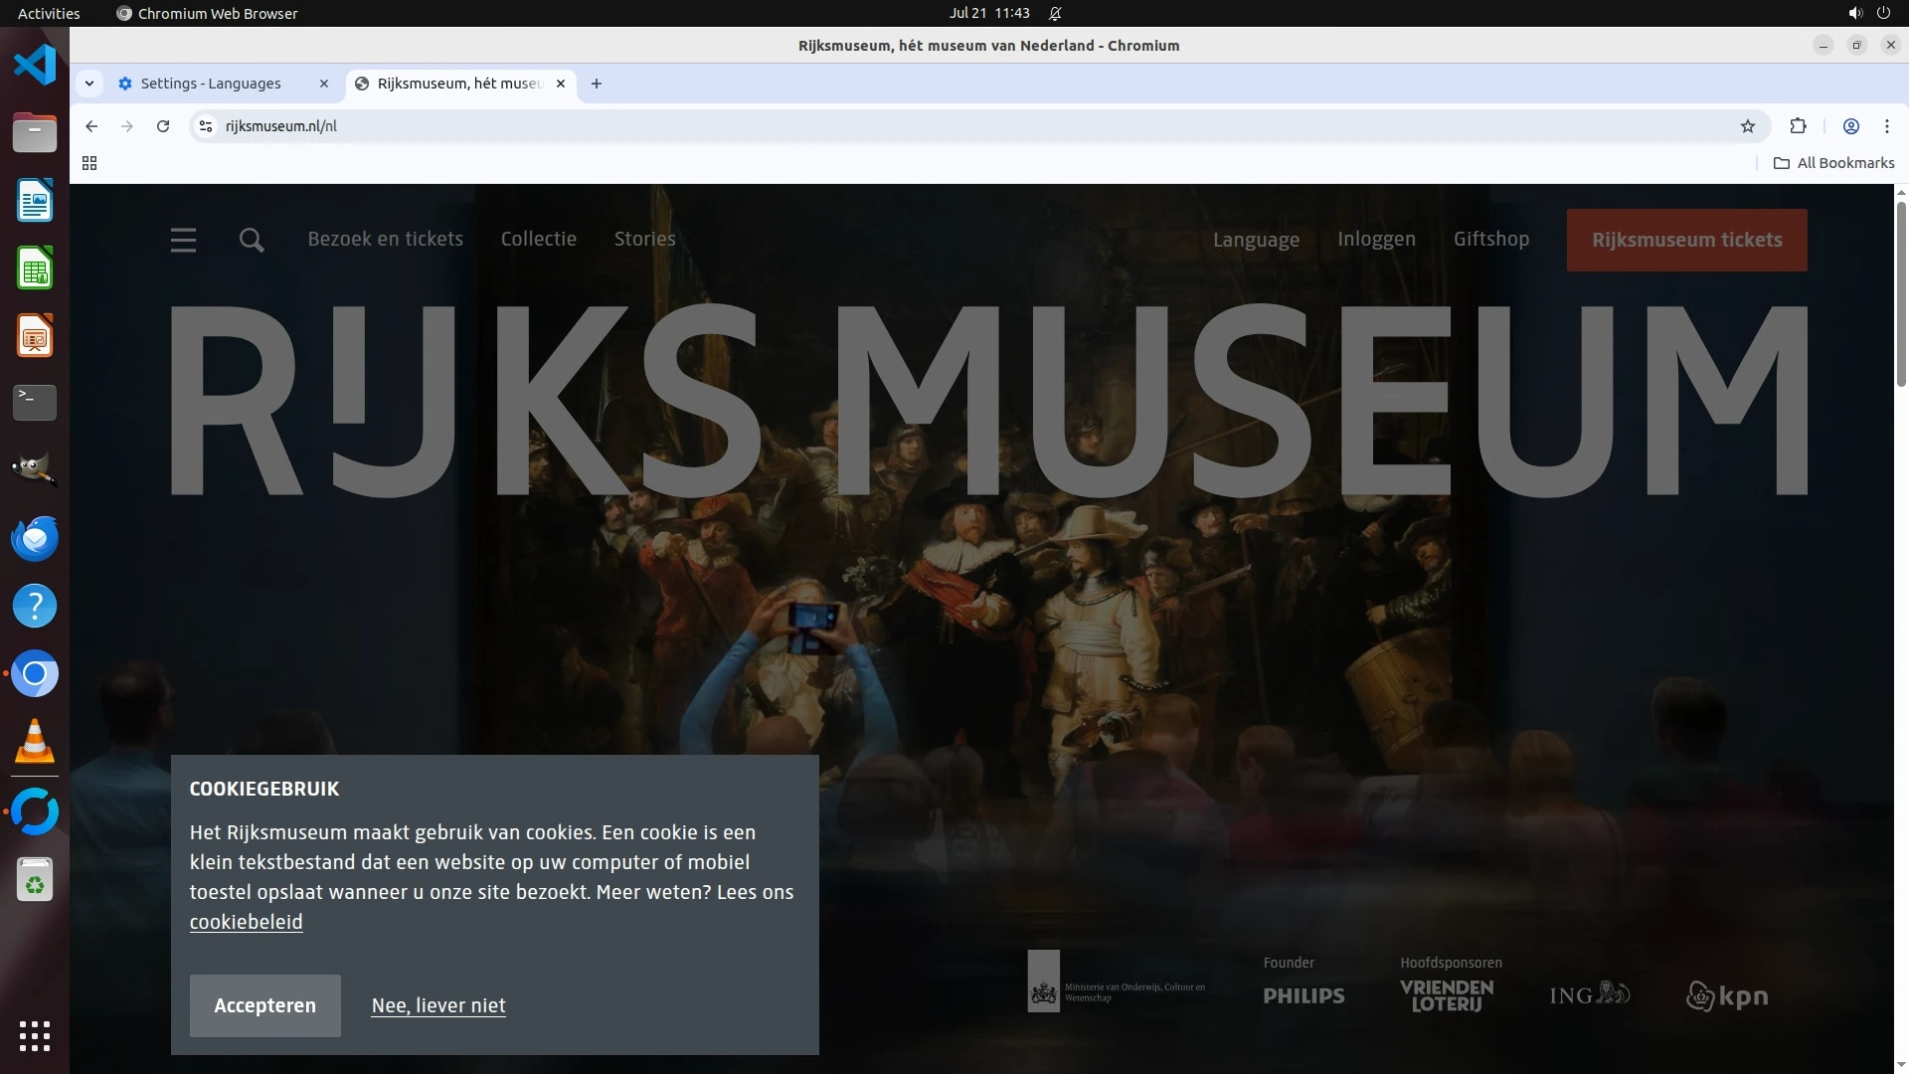The image size is (1909, 1074).
Task: Open site information icon in address bar
Action: tap(206, 126)
